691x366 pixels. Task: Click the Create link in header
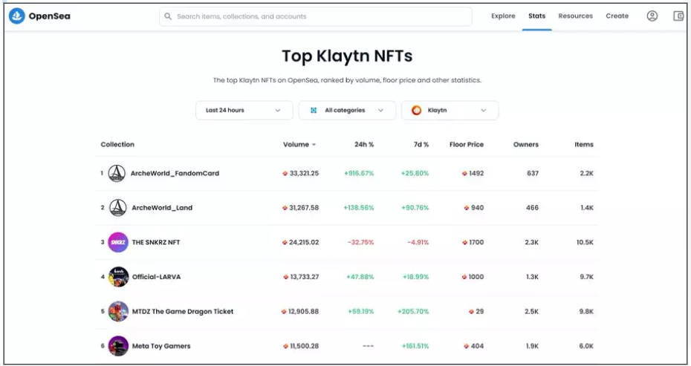coord(617,16)
